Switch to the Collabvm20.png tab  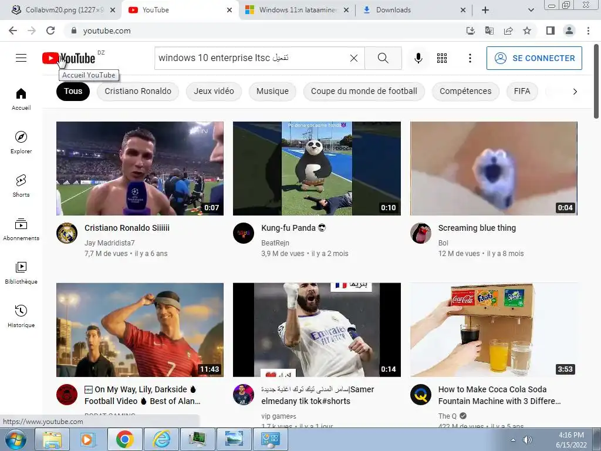(x=63, y=10)
